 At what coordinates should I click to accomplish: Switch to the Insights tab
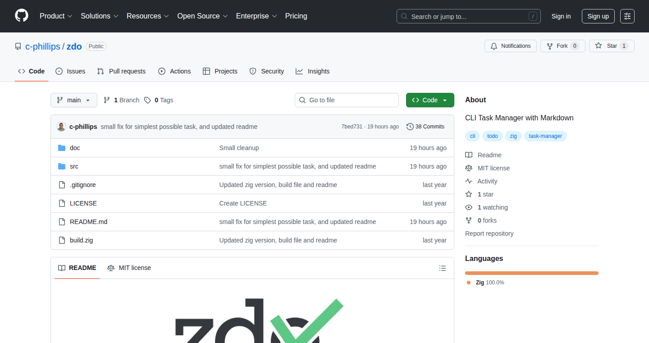click(x=313, y=71)
